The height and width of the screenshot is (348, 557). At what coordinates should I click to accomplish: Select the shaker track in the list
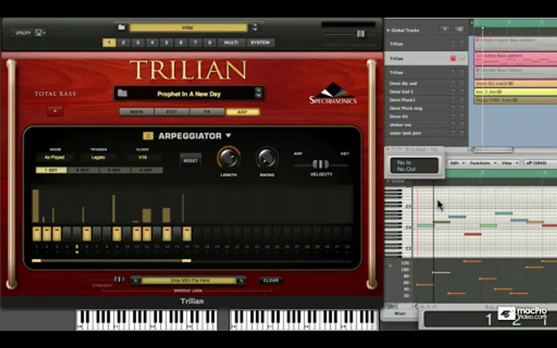(425, 125)
